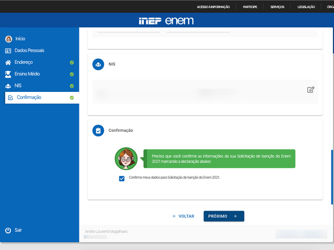Click the Dados Pessoais ID card icon
The width and height of the screenshot is (334, 250).
(x=8, y=51)
